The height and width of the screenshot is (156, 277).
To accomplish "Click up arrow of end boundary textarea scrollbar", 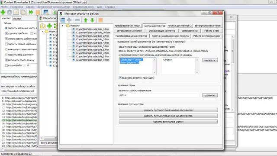I will point(197,60).
